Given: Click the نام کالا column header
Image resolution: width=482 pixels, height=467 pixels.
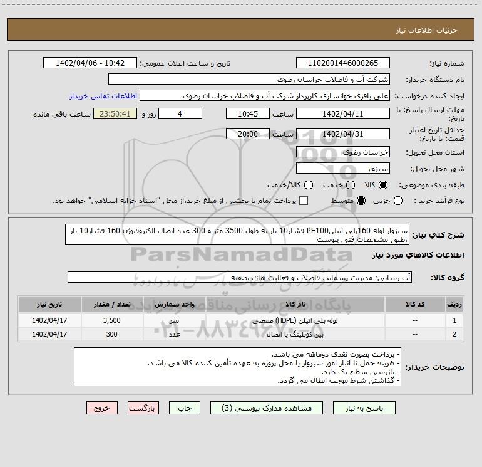Looking at the screenshot, I should click(295, 304).
